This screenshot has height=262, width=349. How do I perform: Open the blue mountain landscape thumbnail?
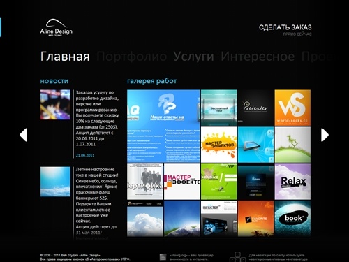coord(182,219)
